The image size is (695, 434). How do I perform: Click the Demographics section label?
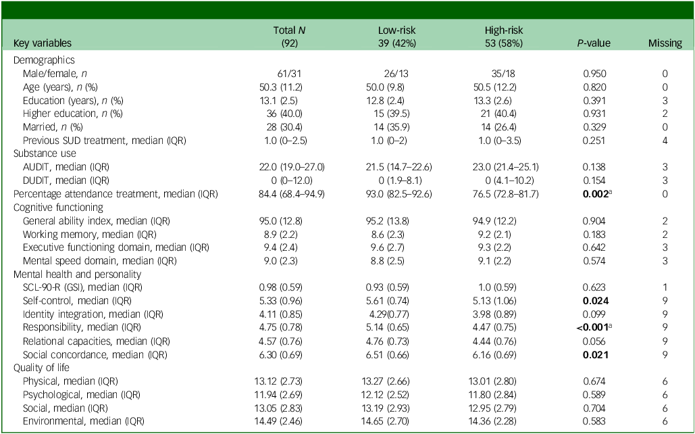[44, 60]
